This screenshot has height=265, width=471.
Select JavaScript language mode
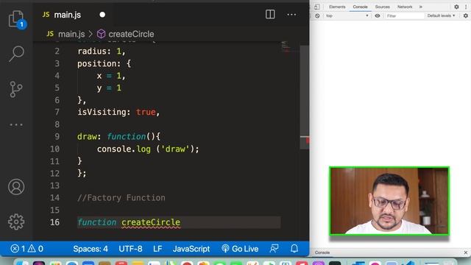[191, 249]
